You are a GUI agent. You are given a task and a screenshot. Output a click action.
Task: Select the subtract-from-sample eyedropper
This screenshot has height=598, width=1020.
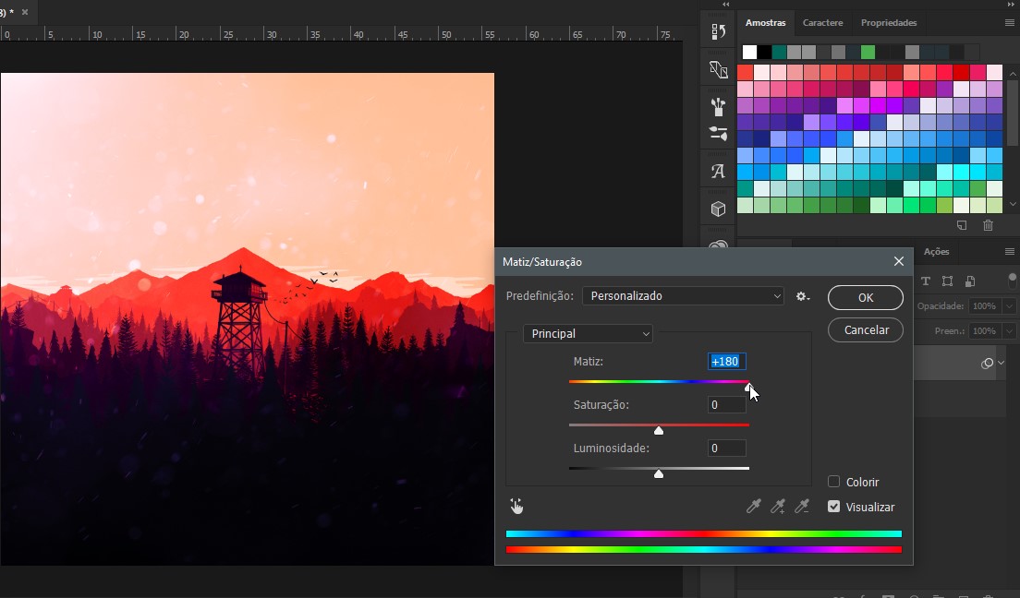point(802,507)
